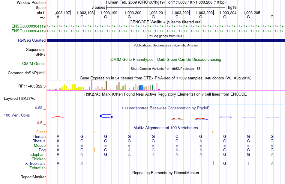Open the OMIM Genes track label
This screenshot has width=285, height=184.
[x=34, y=64]
